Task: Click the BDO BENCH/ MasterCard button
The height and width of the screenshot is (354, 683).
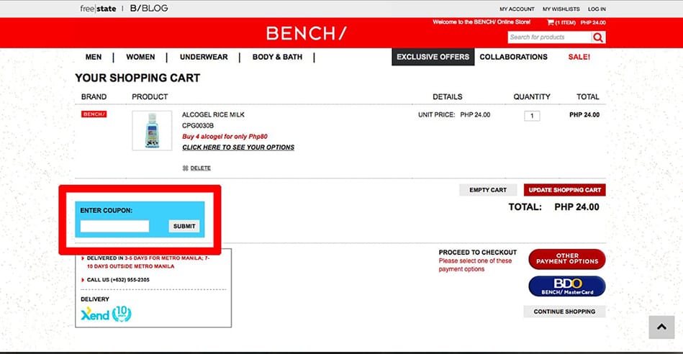Action: click(x=566, y=286)
